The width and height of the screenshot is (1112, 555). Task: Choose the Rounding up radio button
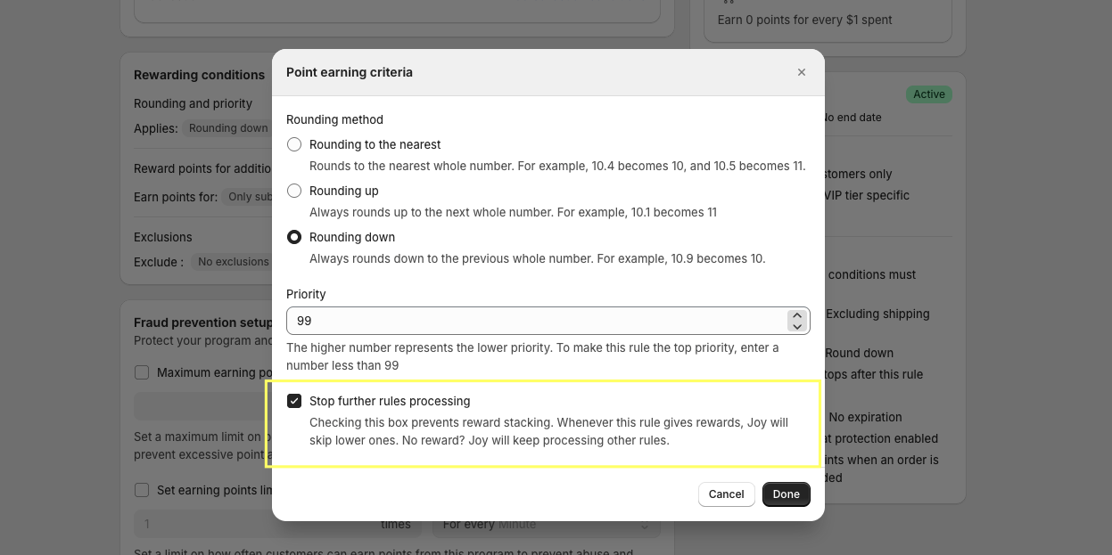click(294, 191)
